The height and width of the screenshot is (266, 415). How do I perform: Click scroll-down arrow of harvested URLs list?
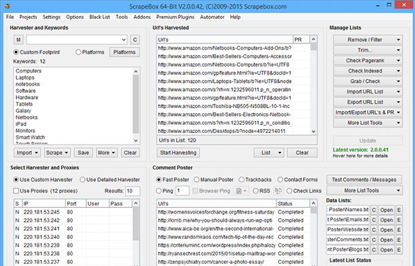[x=314, y=132]
